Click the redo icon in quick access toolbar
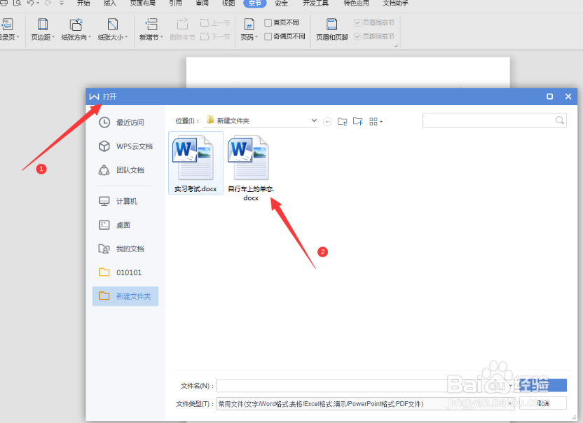This screenshot has height=423, width=583. point(48,3)
